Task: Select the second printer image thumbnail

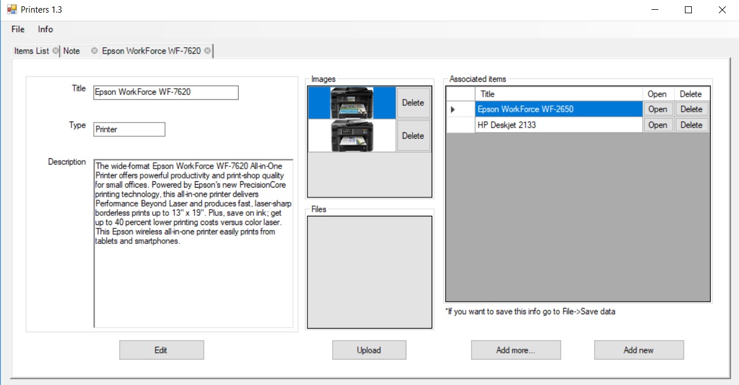Action: coord(352,136)
